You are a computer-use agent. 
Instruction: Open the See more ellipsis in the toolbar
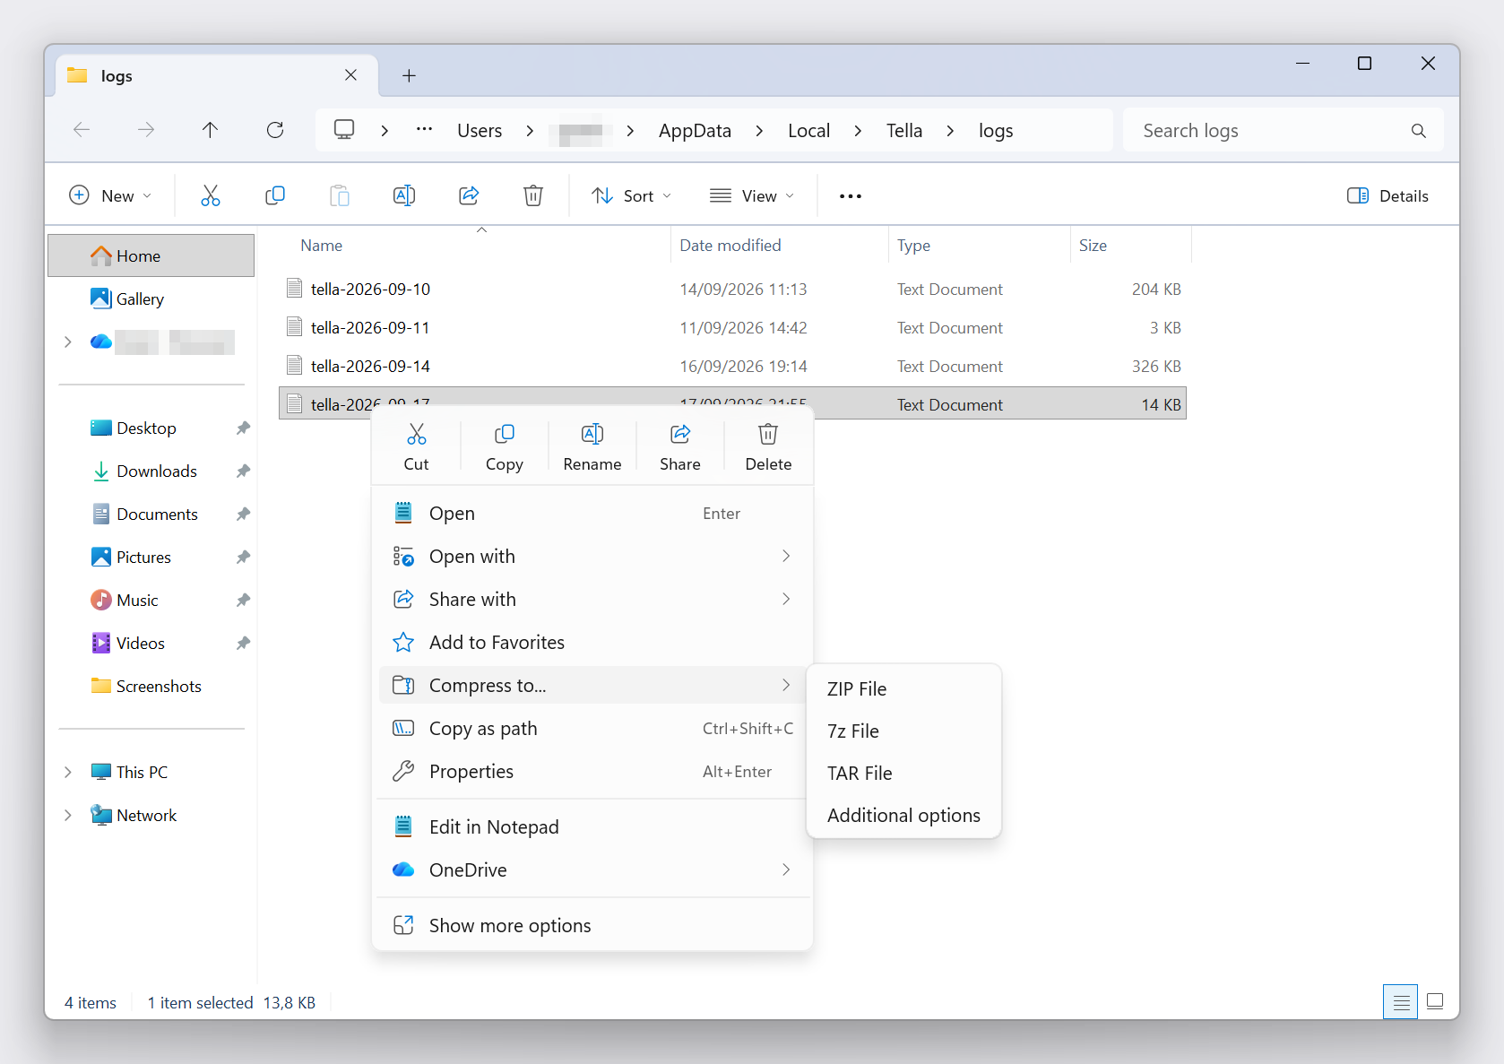851,196
